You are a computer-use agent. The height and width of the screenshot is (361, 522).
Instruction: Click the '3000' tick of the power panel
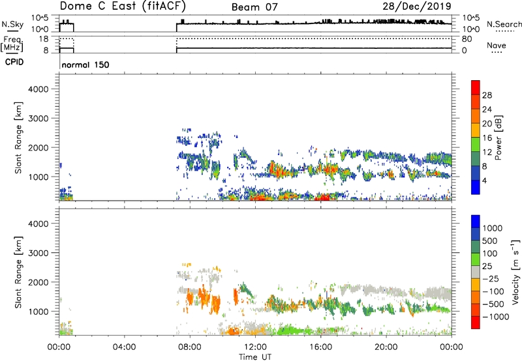tap(38, 119)
